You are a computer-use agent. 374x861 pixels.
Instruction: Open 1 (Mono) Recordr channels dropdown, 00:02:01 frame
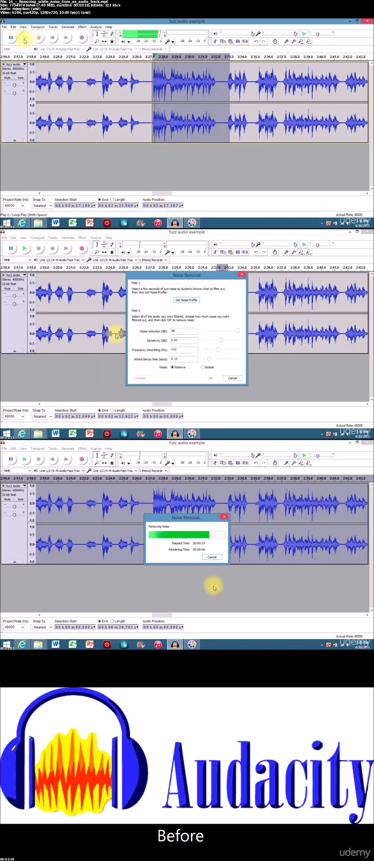coord(153,471)
